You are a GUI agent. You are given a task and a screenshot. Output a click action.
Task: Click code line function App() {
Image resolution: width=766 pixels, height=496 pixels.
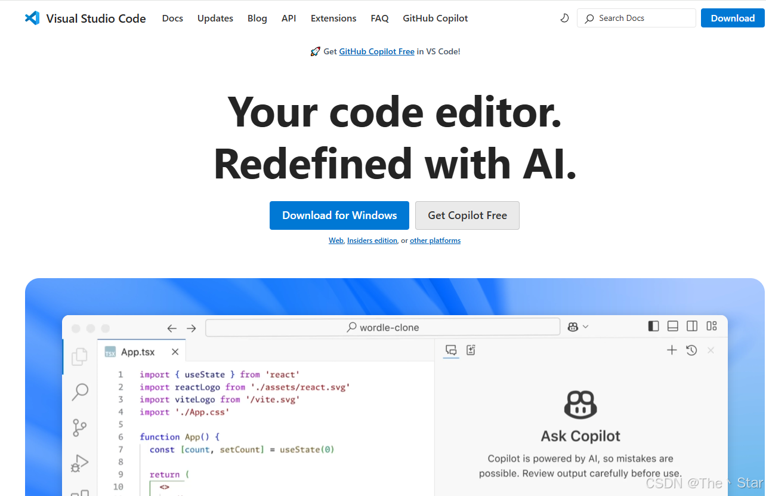(180, 437)
